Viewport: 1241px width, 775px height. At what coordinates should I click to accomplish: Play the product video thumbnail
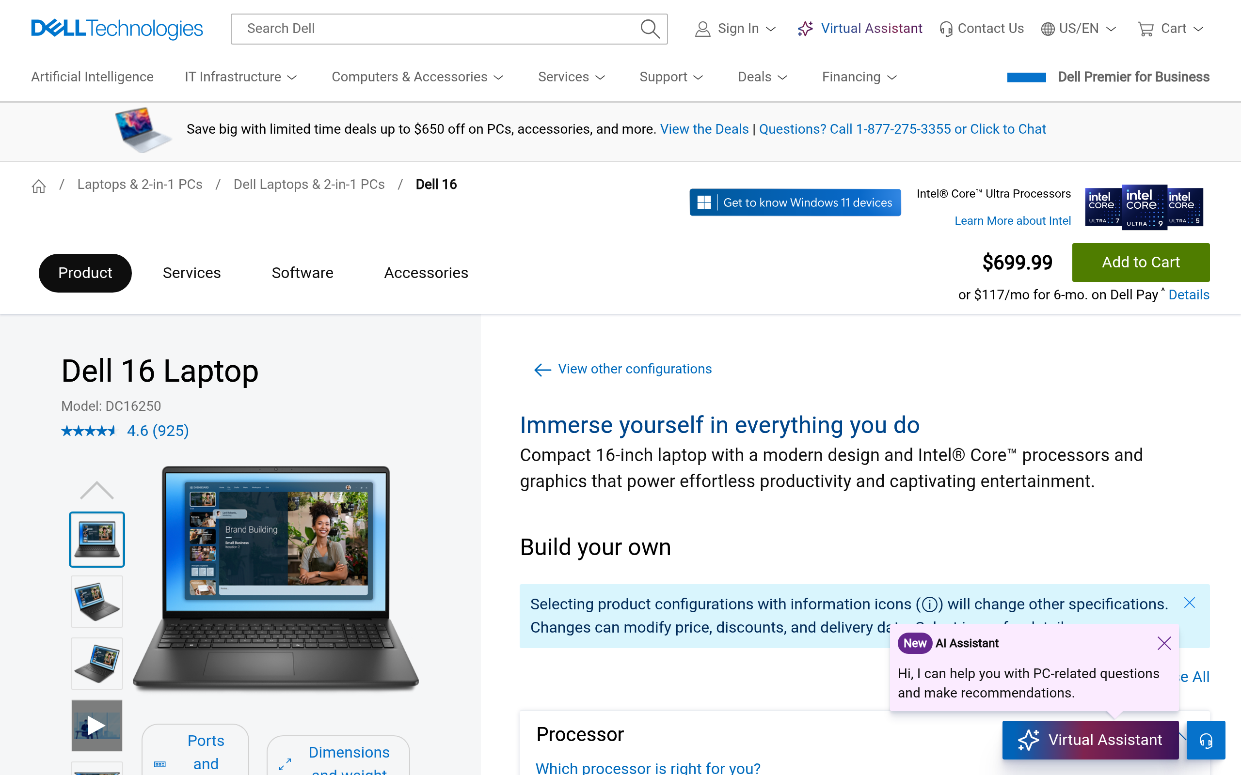click(96, 725)
